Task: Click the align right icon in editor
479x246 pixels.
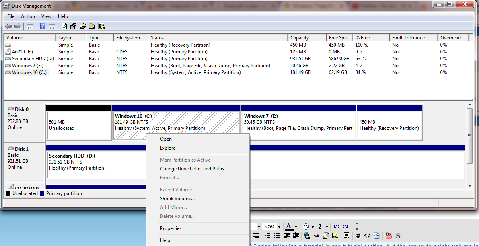Action: click(x=256, y=235)
